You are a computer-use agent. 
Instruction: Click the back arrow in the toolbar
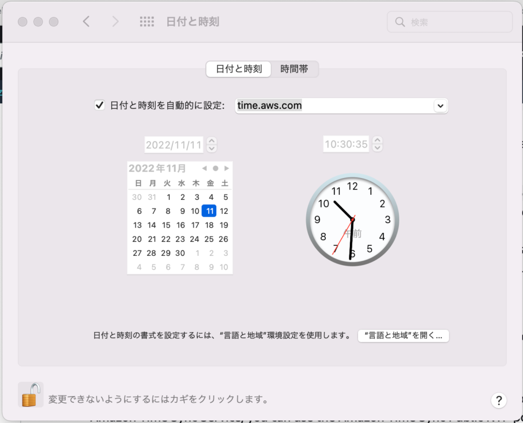tap(87, 22)
